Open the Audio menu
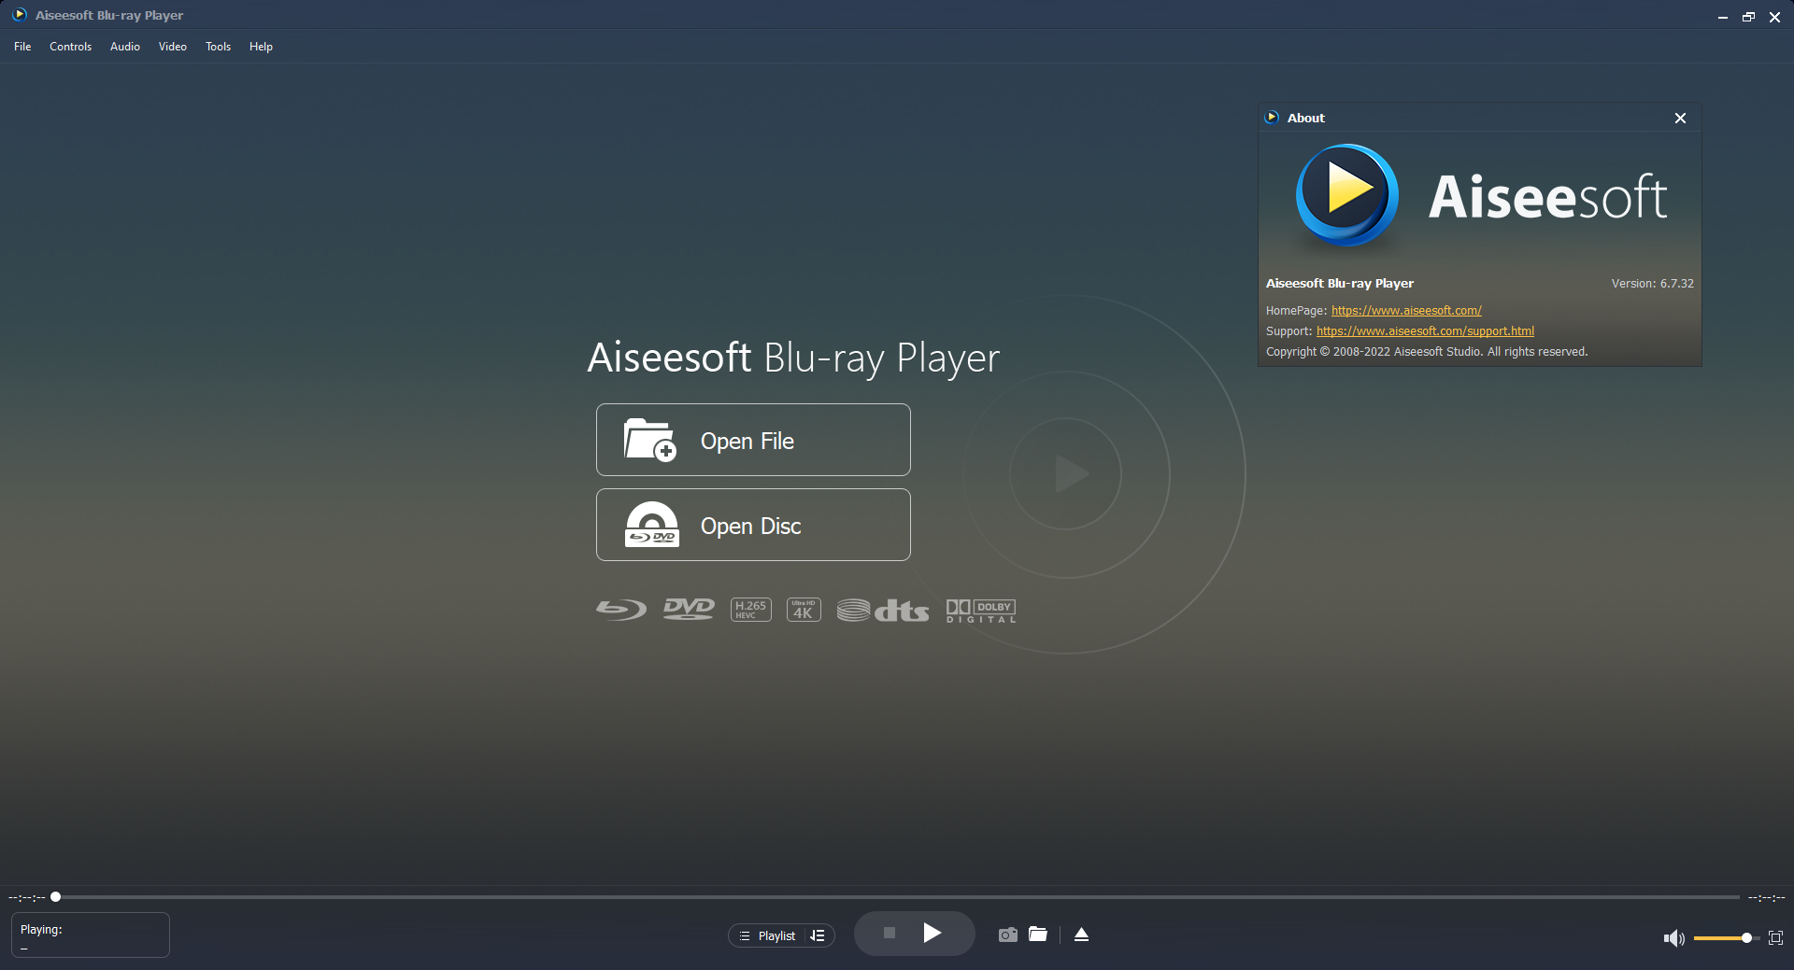 125,47
